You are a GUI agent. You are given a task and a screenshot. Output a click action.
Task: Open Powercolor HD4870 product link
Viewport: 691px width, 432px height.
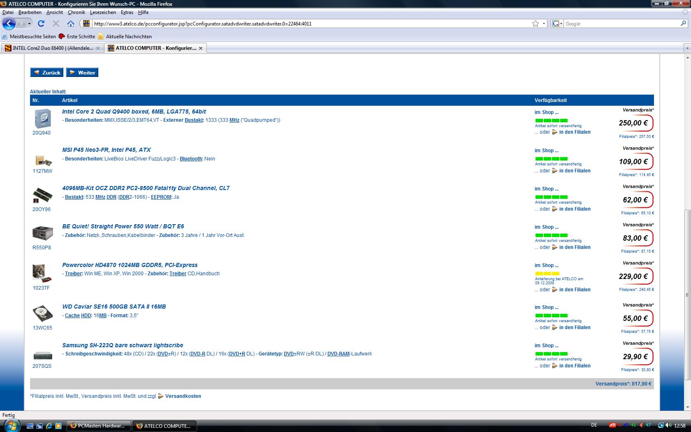tap(130, 265)
